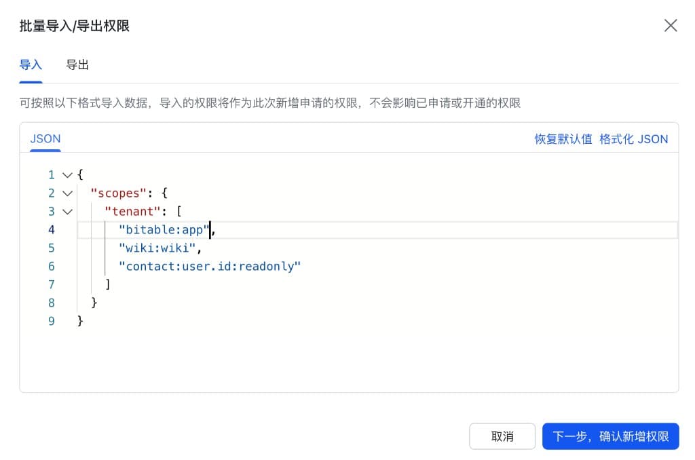Select the JSON editor tab
Viewport: 695px width, 460px height.
click(x=45, y=138)
